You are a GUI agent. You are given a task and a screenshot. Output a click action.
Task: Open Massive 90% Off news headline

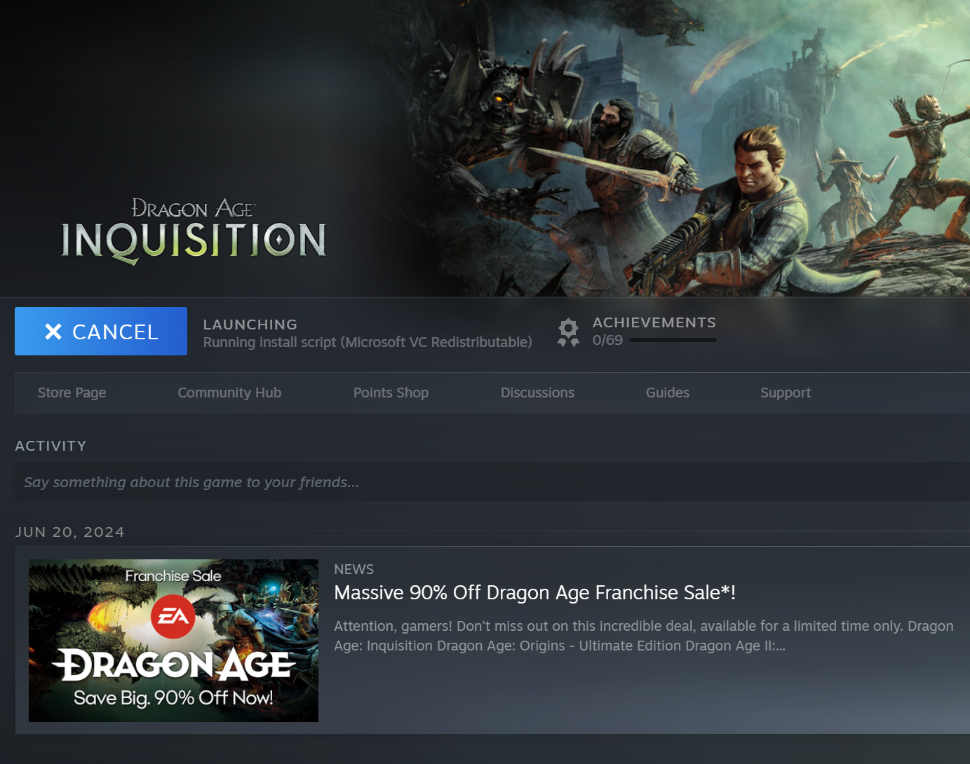(534, 593)
